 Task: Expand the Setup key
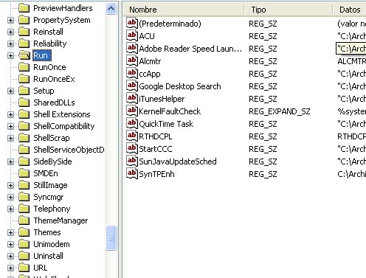10,91
